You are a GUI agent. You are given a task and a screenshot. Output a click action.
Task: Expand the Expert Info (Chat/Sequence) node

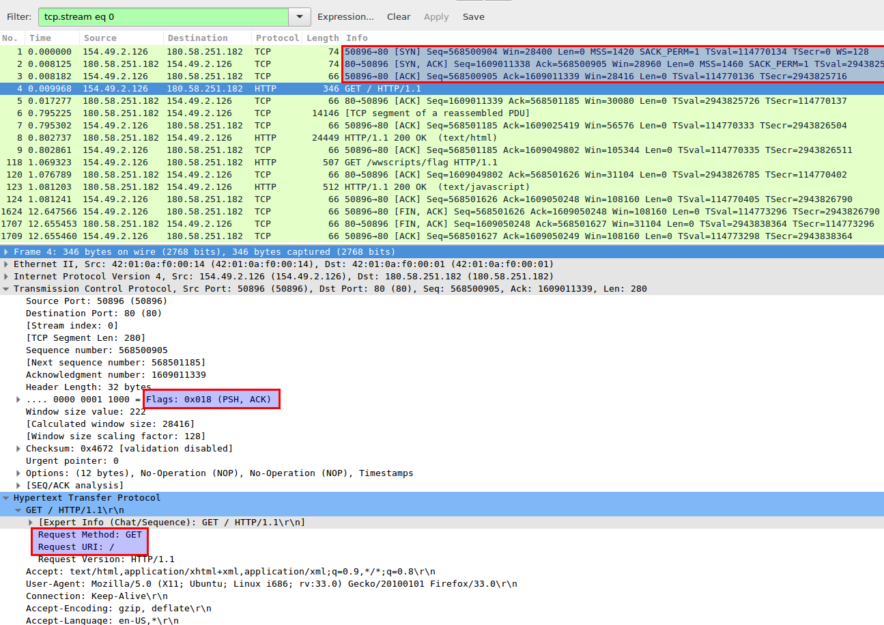point(31,523)
